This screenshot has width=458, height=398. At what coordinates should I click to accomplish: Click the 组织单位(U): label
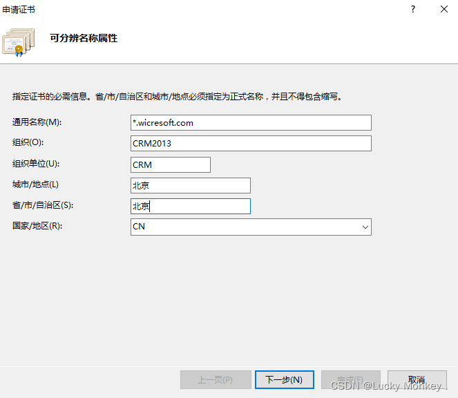click(36, 164)
